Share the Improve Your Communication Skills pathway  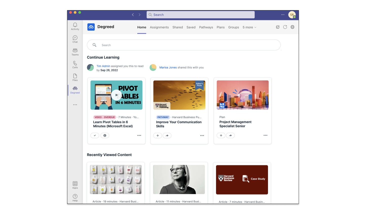coord(167,135)
